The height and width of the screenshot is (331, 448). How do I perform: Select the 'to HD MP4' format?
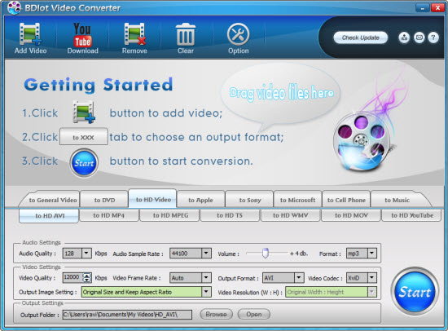[x=109, y=215]
